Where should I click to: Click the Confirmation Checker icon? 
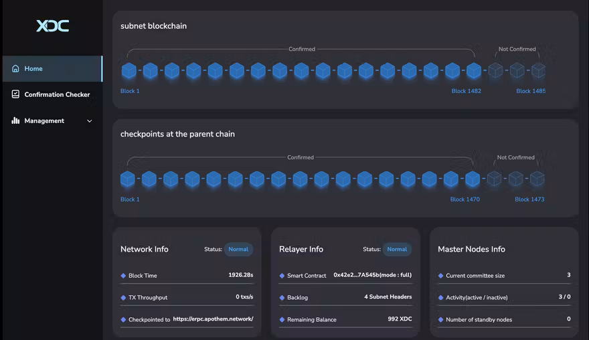[15, 94]
